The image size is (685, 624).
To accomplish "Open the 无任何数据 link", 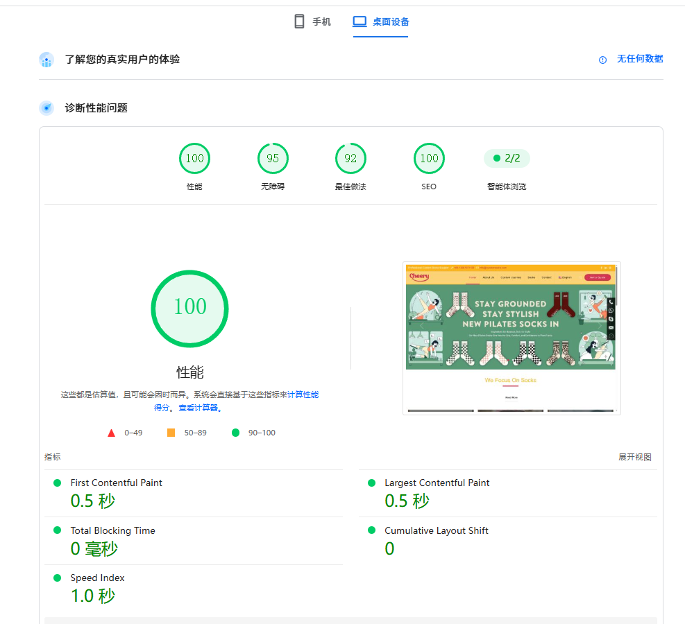I will [640, 59].
